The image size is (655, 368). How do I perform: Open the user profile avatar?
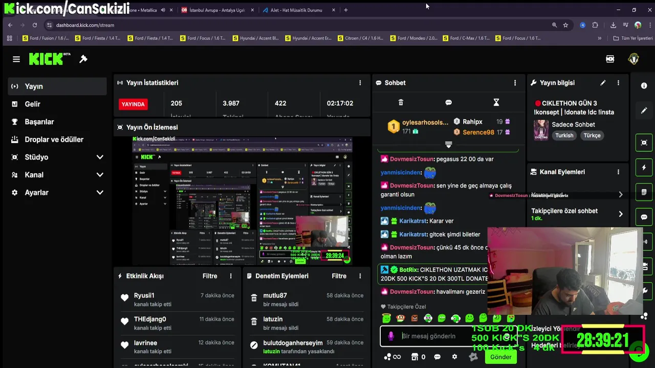click(634, 59)
